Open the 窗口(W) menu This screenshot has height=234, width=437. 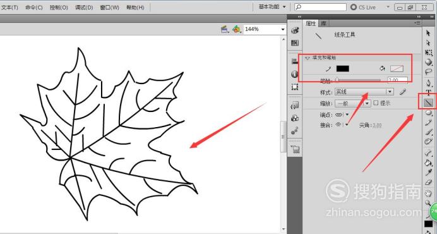pyautogui.click(x=109, y=7)
